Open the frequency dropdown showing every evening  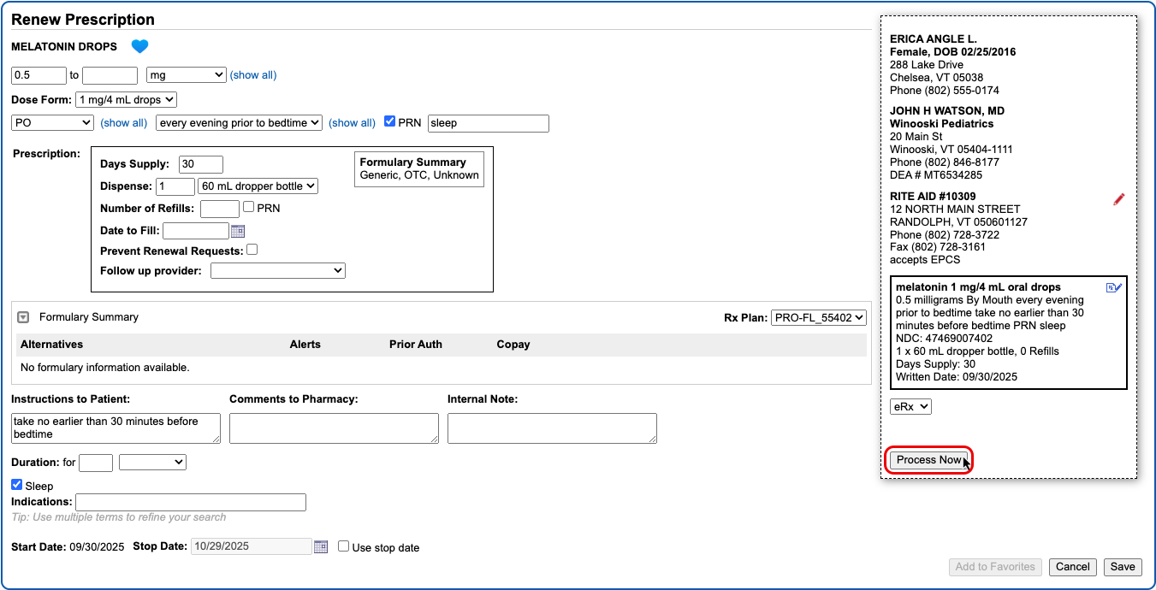239,123
